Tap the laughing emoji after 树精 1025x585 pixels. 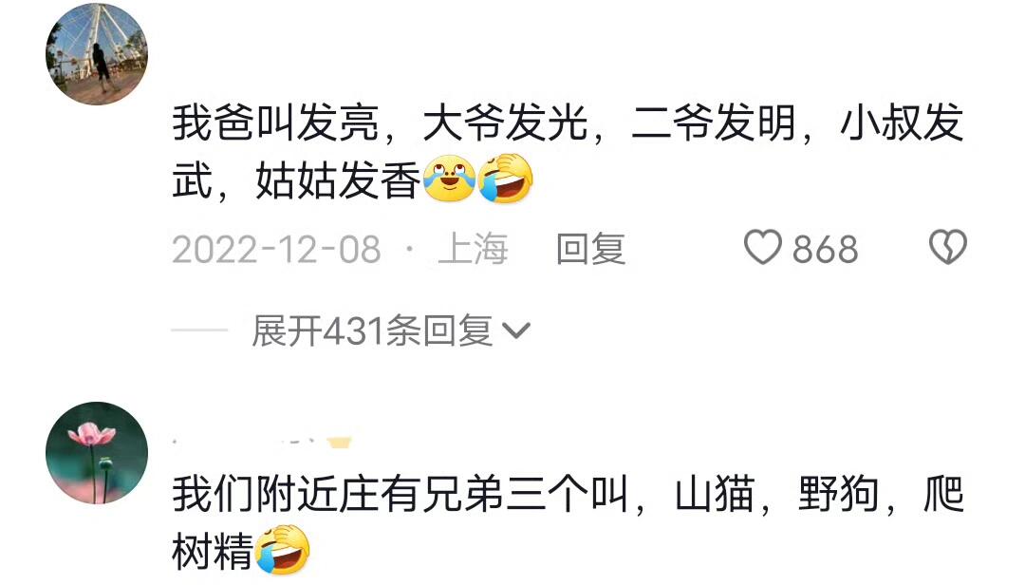(x=282, y=550)
